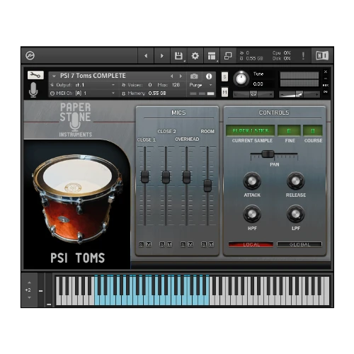Go to next preset in main toolbar
Image resolution: width=354 pixels, height=354 pixels.
[x=162, y=56]
